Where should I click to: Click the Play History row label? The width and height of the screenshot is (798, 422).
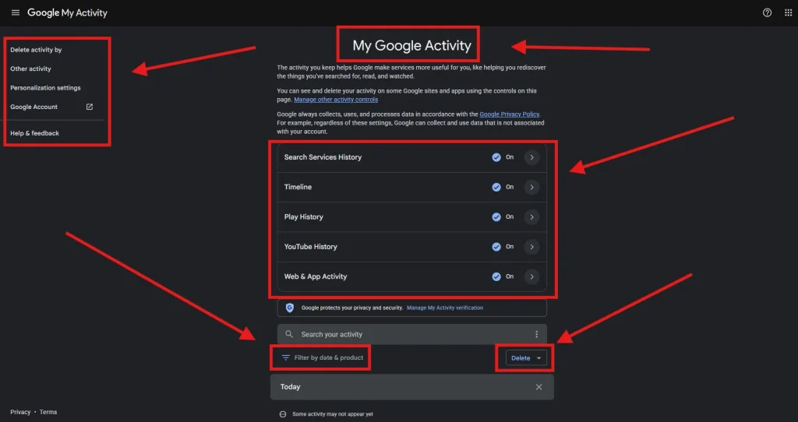(x=303, y=217)
